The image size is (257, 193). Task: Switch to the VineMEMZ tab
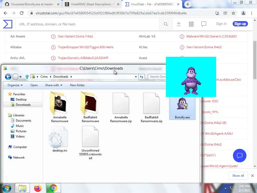[x=92, y=4]
